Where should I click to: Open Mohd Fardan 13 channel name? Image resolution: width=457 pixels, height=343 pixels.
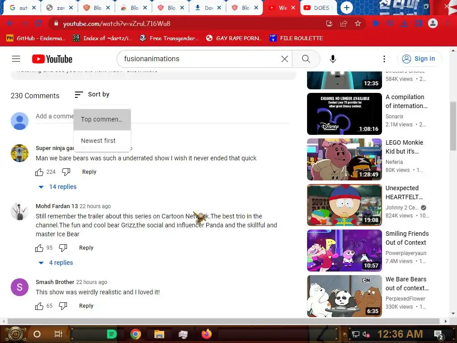click(x=57, y=206)
